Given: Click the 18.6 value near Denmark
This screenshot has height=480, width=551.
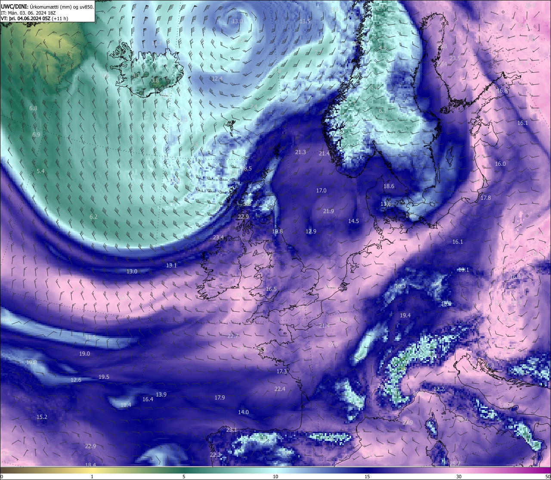Looking at the screenshot, I should 389,186.
